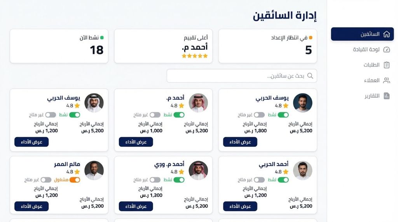Screen dimensions: 398x222
Task: Click the clipboard icon for الطلبات
Action: coord(386,65)
